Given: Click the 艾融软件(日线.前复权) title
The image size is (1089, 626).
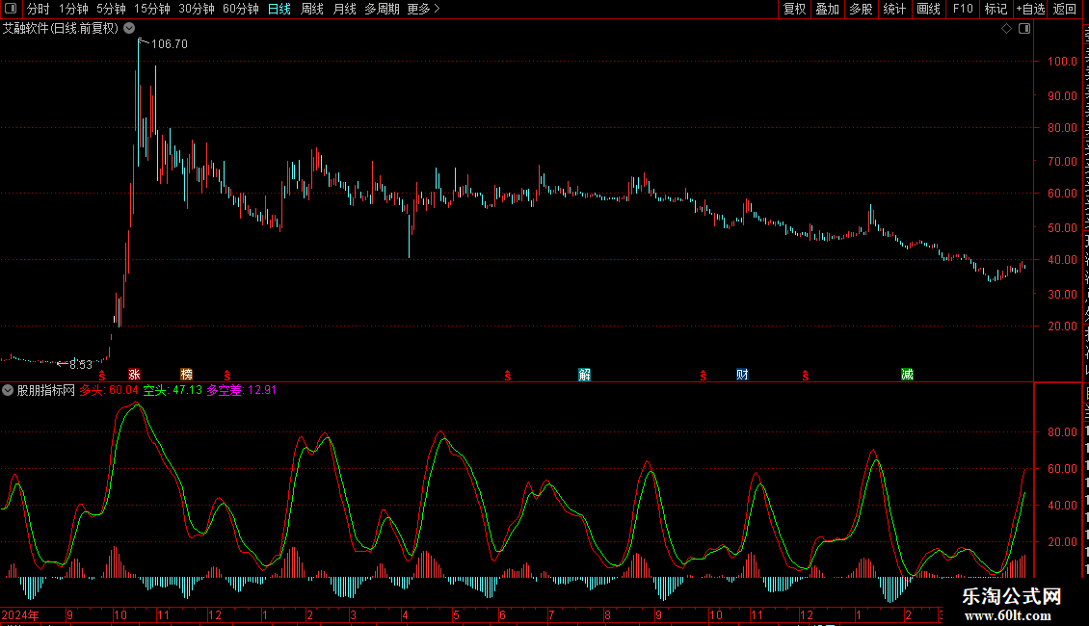Looking at the screenshot, I should pos(61,29).
